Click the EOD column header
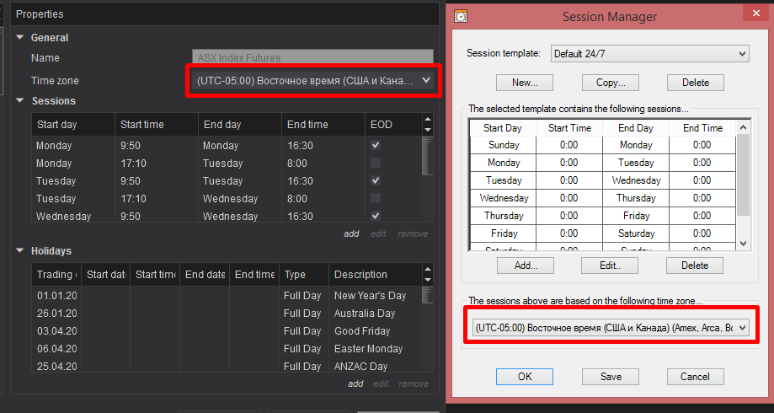The image size is (774, 413). click(393, 125)
